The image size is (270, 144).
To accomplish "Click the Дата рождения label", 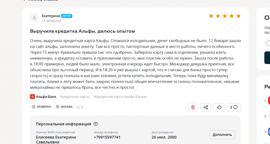I will tap(162, 132).
